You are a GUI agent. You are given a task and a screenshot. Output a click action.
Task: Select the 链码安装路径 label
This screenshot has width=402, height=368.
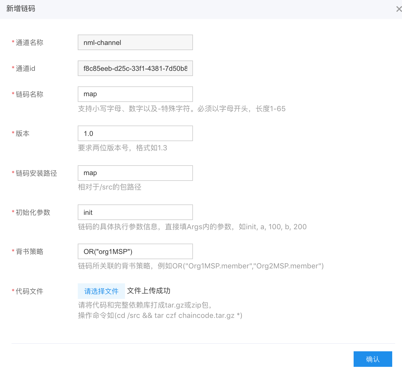point(36,173)
